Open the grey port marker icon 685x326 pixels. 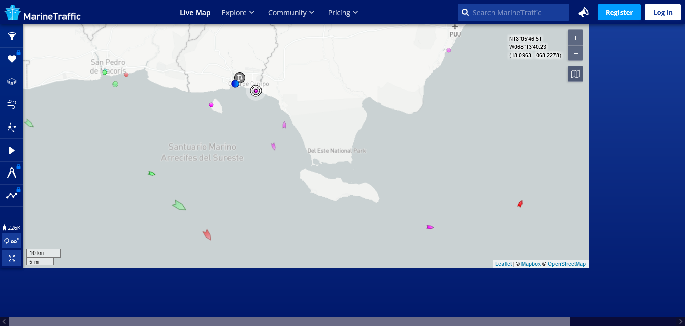pos(240,77)
